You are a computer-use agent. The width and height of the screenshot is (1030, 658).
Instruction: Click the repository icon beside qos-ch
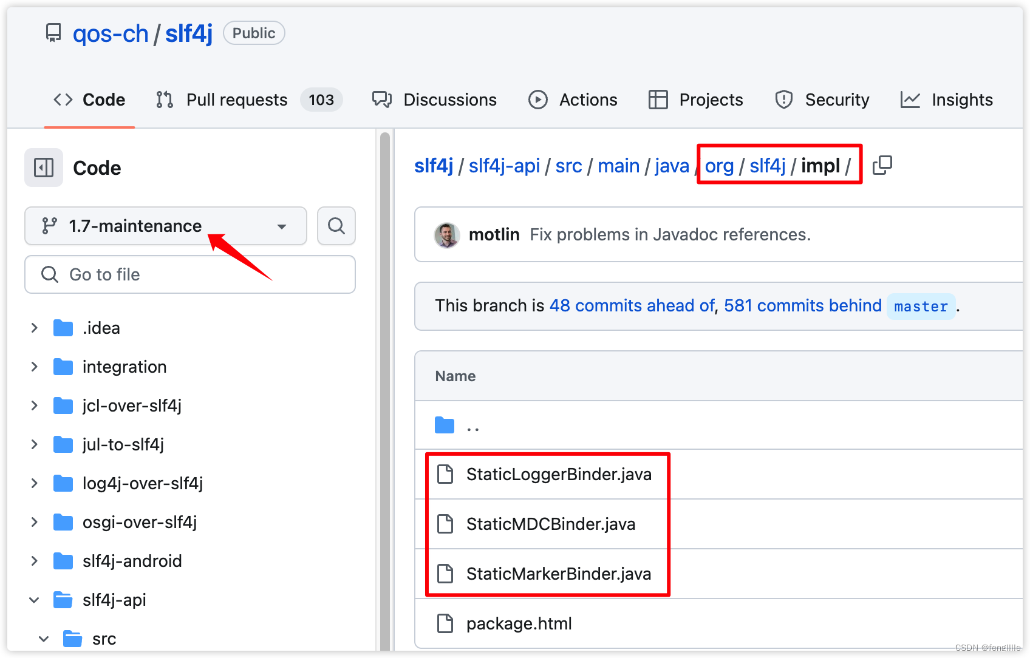(x=53, y=33)
